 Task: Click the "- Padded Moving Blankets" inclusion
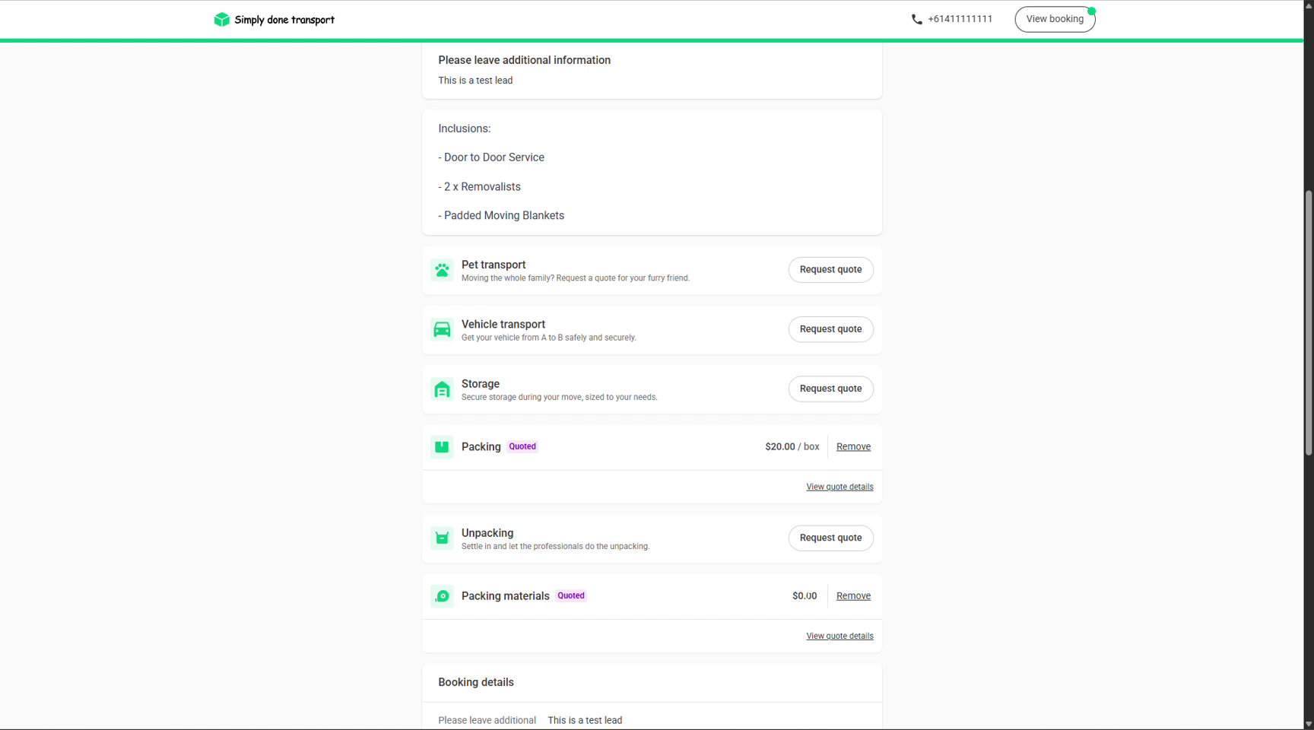click(x=501, y=216)
